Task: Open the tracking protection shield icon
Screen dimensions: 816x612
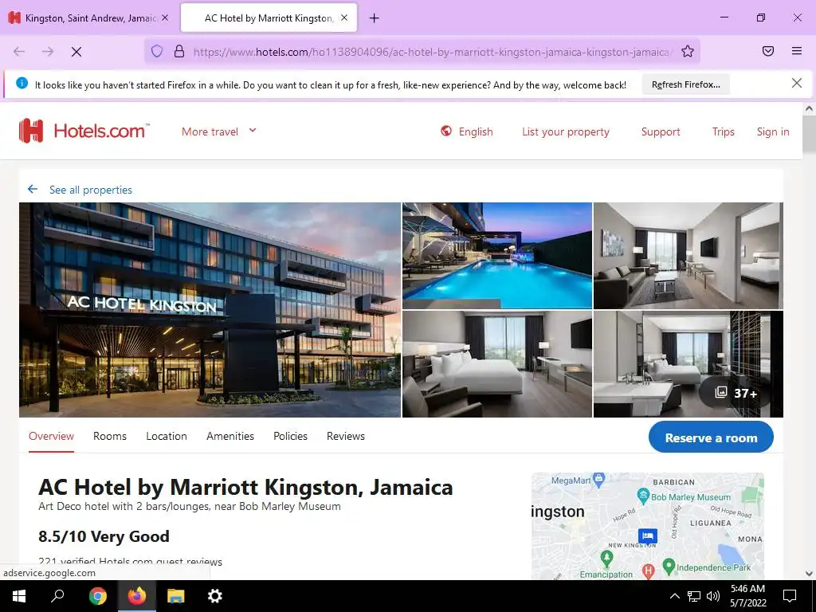Action: (x=157, y=51)
